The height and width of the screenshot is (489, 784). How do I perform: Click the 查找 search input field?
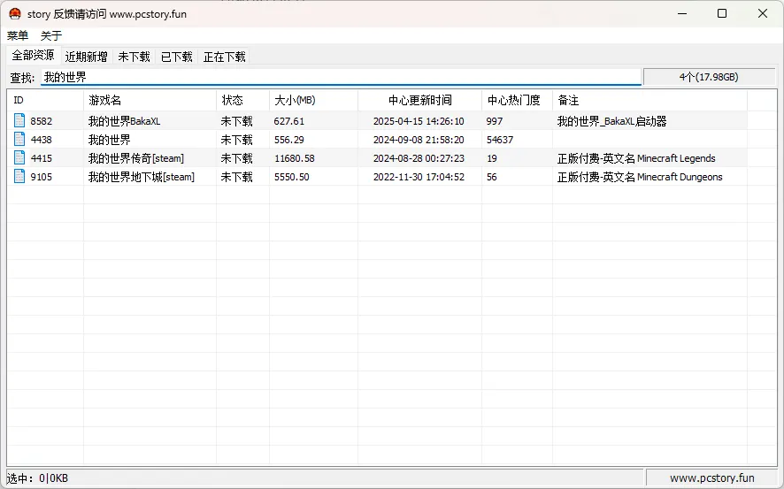[x=341, y=77]
